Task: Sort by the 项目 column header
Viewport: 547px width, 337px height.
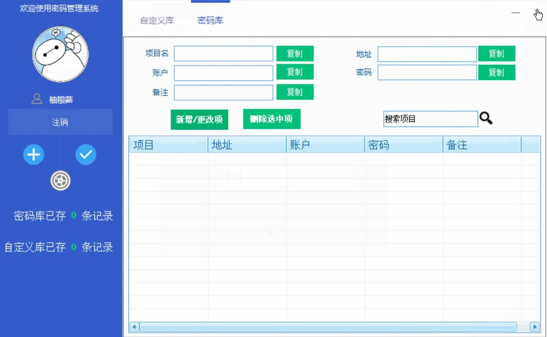Action: coord(169,145)
